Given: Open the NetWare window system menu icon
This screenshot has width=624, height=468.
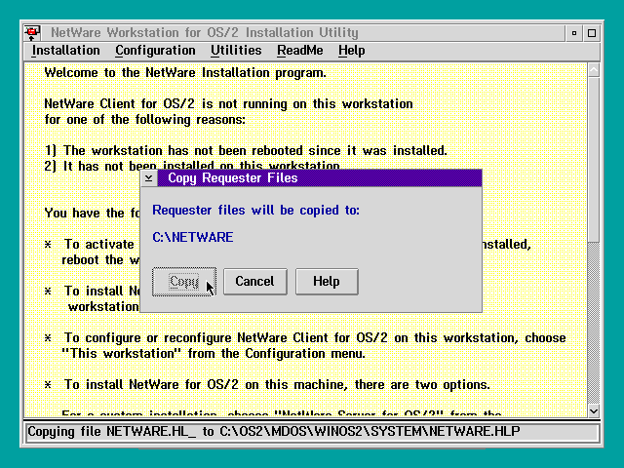Looking at the screenshot, I should point(32,32).
